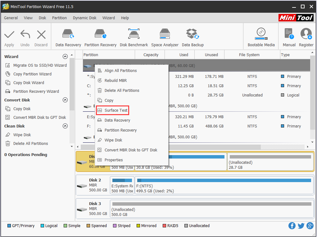The image size is (317, 237).
Task: Select E:System Reserved partition block on Disk 2
Action: (x=122, y=186)
